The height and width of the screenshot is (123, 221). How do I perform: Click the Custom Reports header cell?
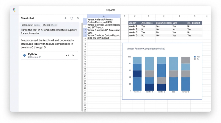(164, 23)
